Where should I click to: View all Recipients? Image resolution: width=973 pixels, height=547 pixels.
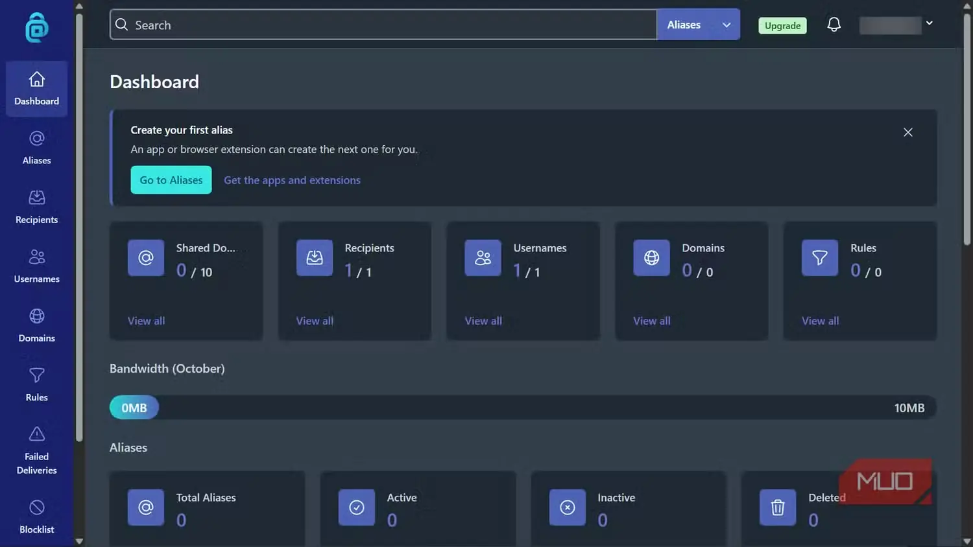click(x=315, y=321)
